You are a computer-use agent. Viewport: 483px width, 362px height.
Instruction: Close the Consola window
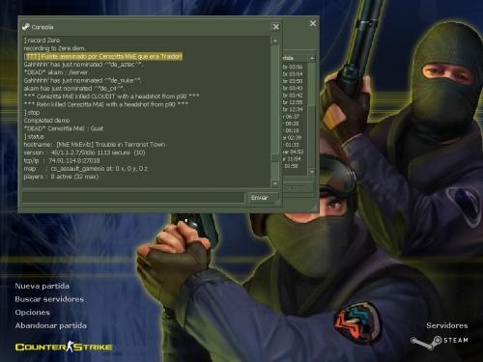[276, 27]
